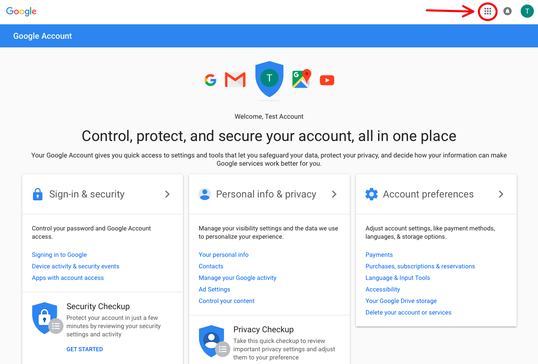Image resolution: width=538 pixels, height=364 pixels.
Task: Click the Gmail envelope icon
Action: (x=235, y=80)
